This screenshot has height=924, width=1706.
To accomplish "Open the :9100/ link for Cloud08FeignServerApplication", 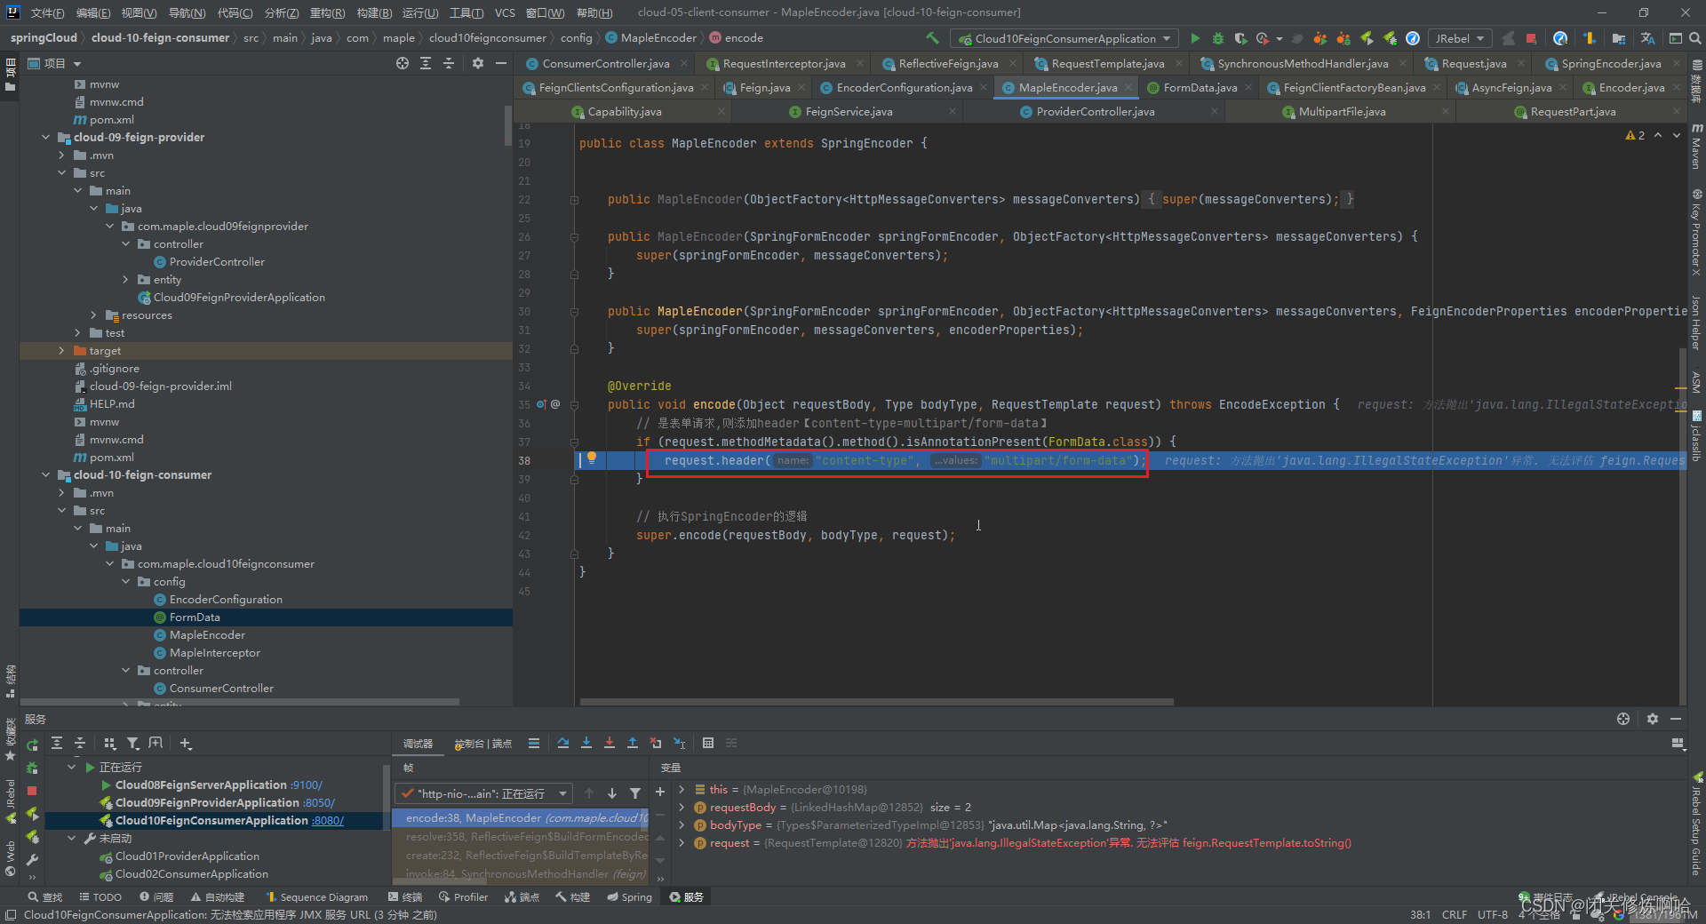I will (x=307, y=785).
